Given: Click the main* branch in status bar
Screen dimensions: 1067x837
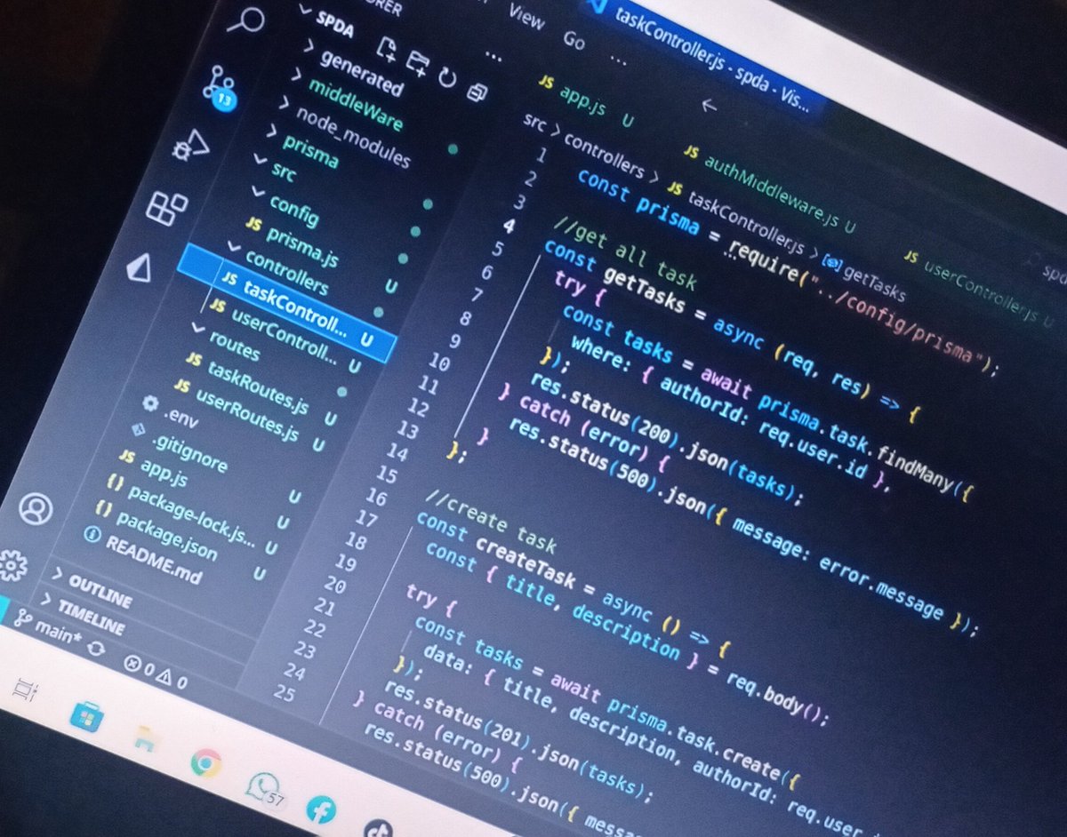Looking at the screenshot, I should (x=48, y=625).
